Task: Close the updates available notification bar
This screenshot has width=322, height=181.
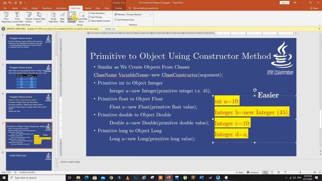Action: point(319,29)
